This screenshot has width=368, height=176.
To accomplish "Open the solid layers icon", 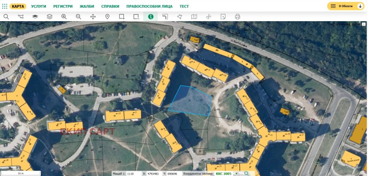I will (35, 17).
